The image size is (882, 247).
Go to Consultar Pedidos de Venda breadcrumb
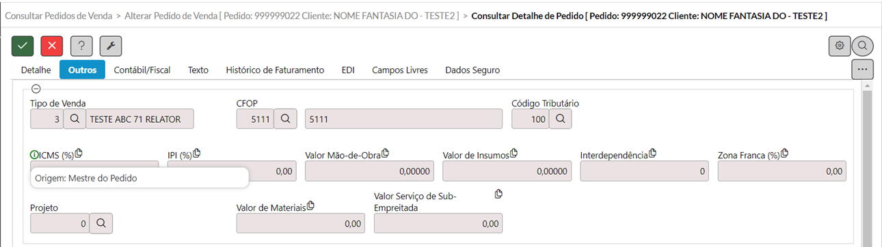[59, 14]
